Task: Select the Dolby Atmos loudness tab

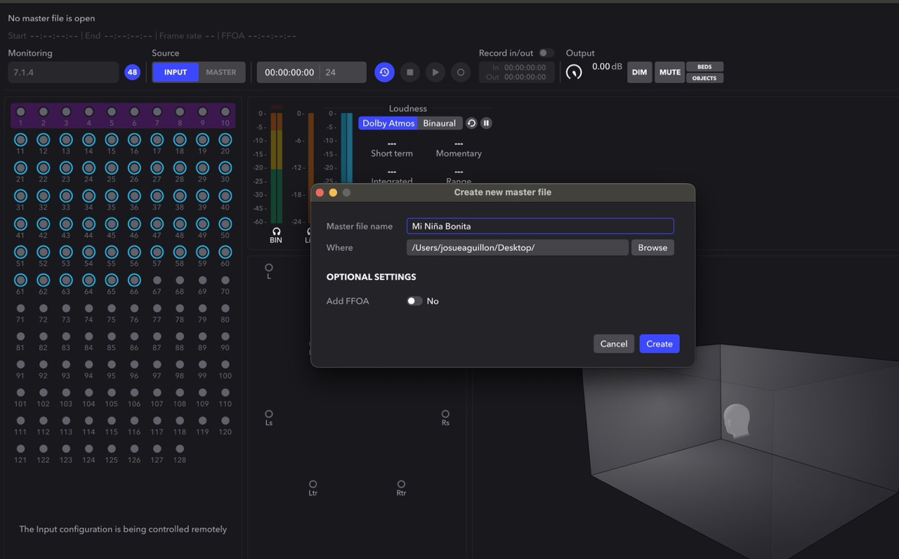Action: (388, 123)
